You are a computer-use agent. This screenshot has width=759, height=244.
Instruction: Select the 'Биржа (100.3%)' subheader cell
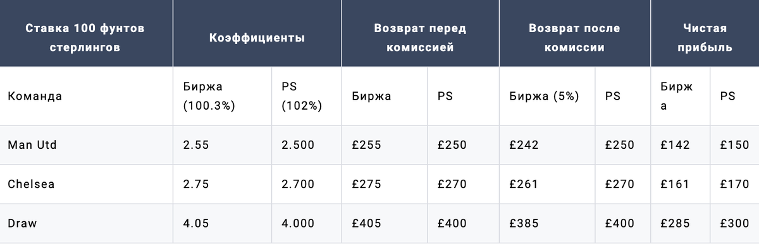pos(209,96)
